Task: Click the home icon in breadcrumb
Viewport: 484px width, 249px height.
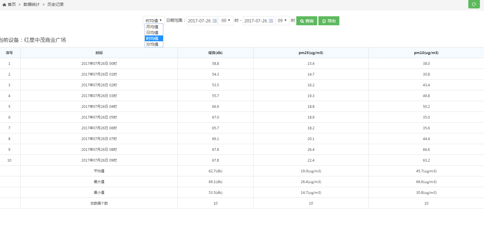Action: pos(4,5)
